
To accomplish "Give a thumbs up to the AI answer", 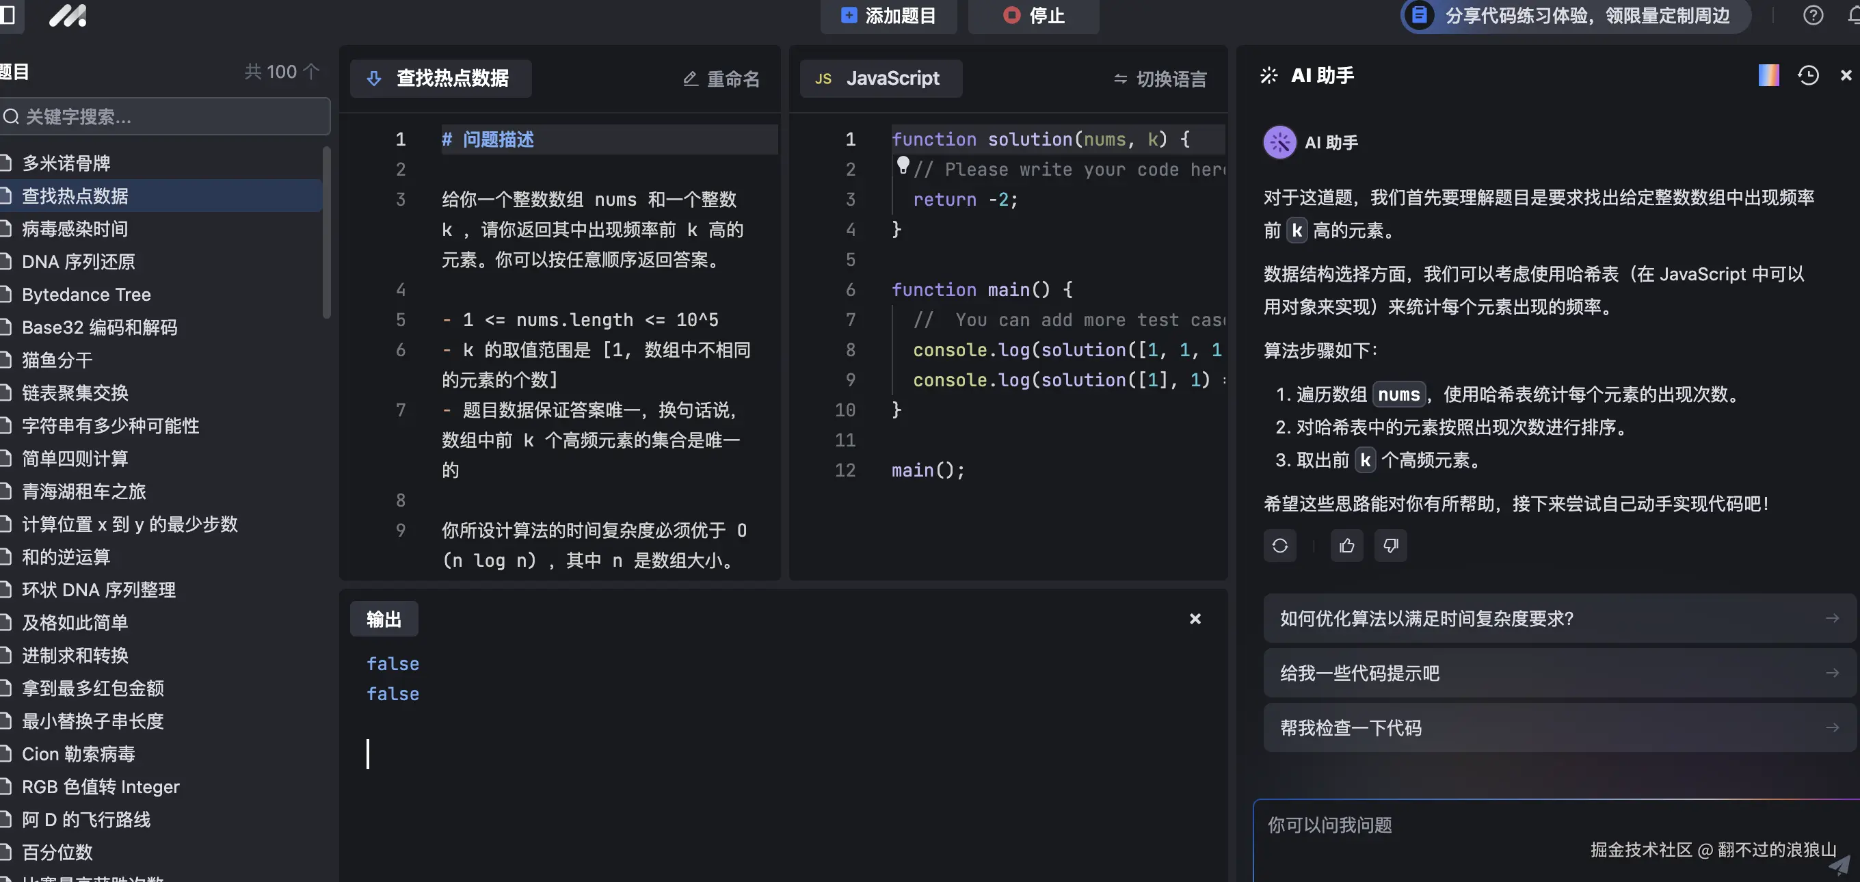I will (1346, 546).
